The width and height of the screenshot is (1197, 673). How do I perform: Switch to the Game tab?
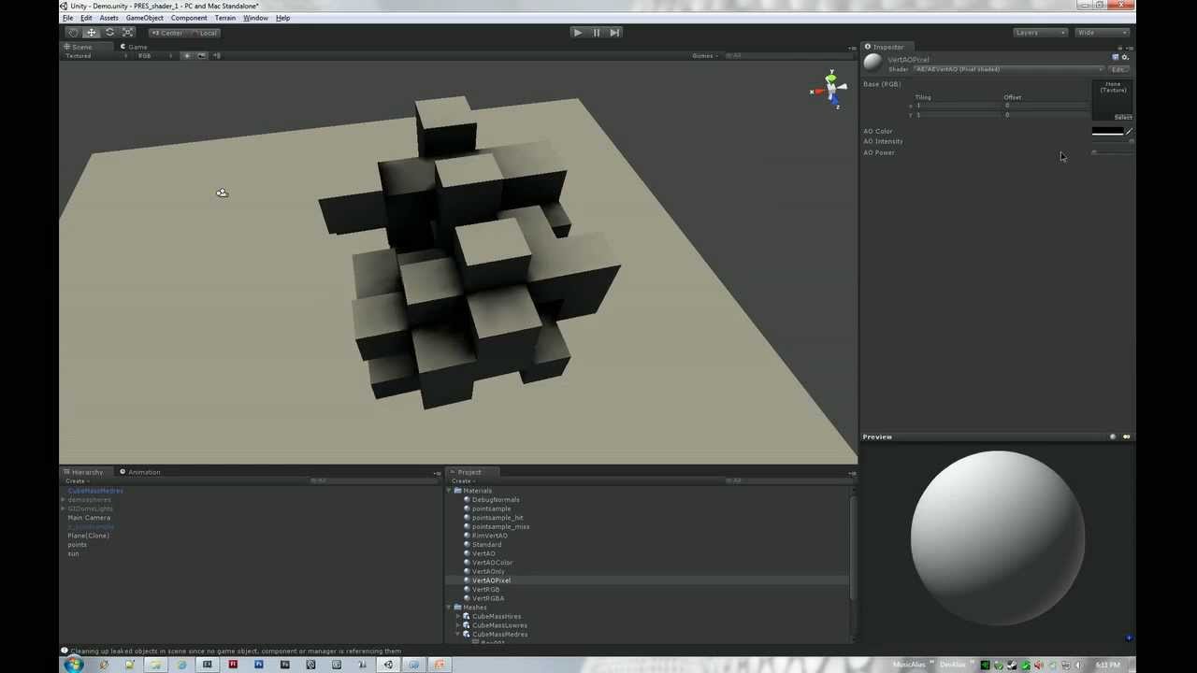(134, 47)
